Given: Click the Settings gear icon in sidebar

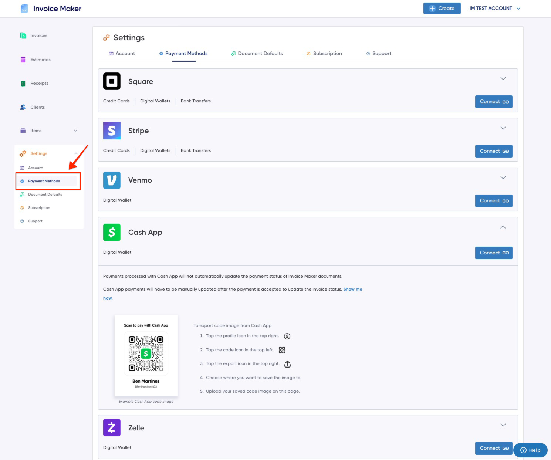Looking at the screenshot, I should 23,153.
